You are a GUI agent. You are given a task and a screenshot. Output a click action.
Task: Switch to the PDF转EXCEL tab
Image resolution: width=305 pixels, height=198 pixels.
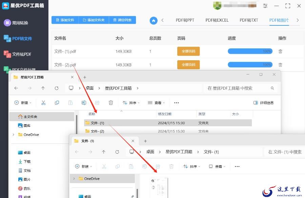click(217, 20)
